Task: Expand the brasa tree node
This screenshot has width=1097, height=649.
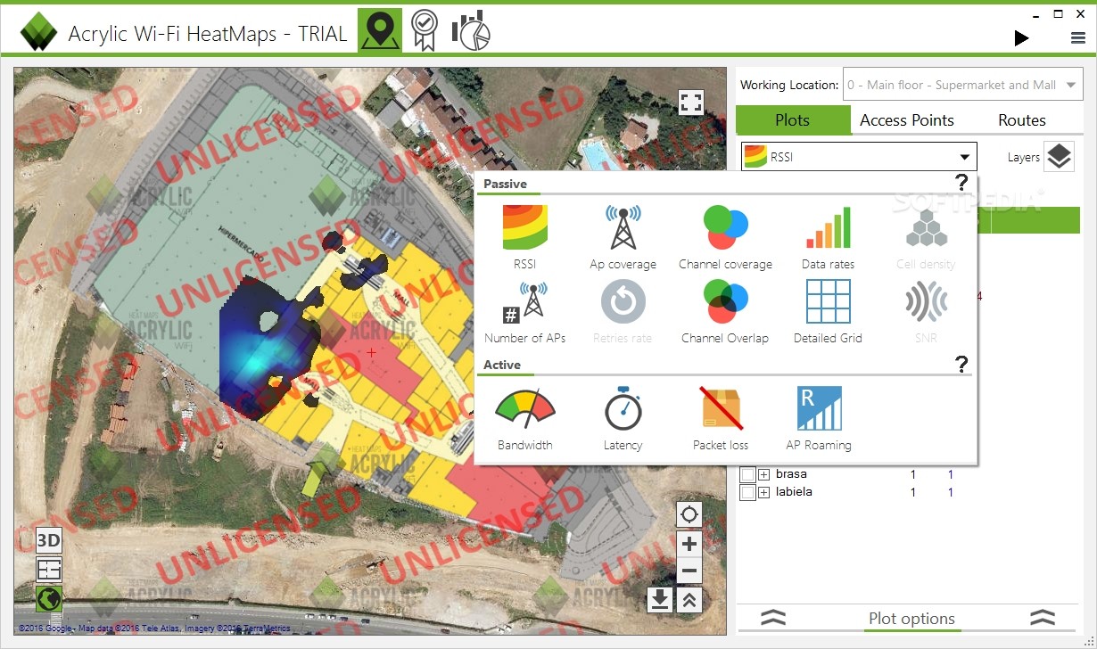Action: [764, 474]
